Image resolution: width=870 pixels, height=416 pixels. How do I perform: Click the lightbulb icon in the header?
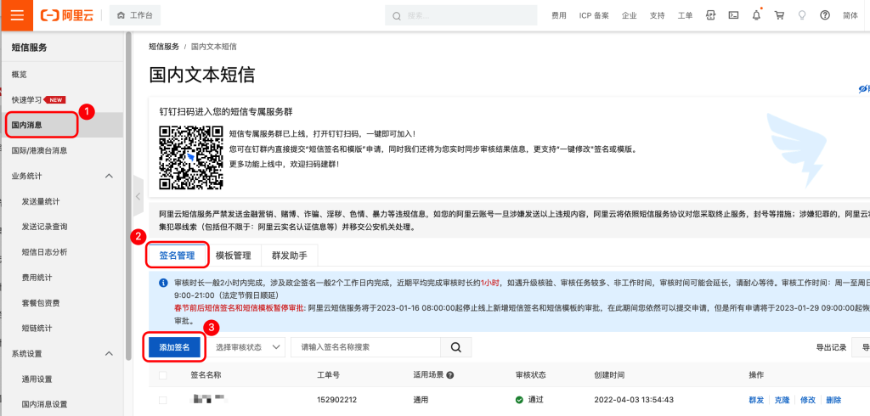click(x=802, y=15)
